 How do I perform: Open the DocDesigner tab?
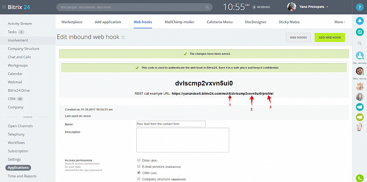[x=255, y=22]
